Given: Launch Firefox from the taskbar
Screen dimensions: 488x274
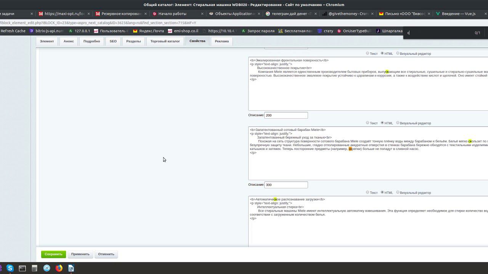Looking at the screenshot, I should click(59, 268).
